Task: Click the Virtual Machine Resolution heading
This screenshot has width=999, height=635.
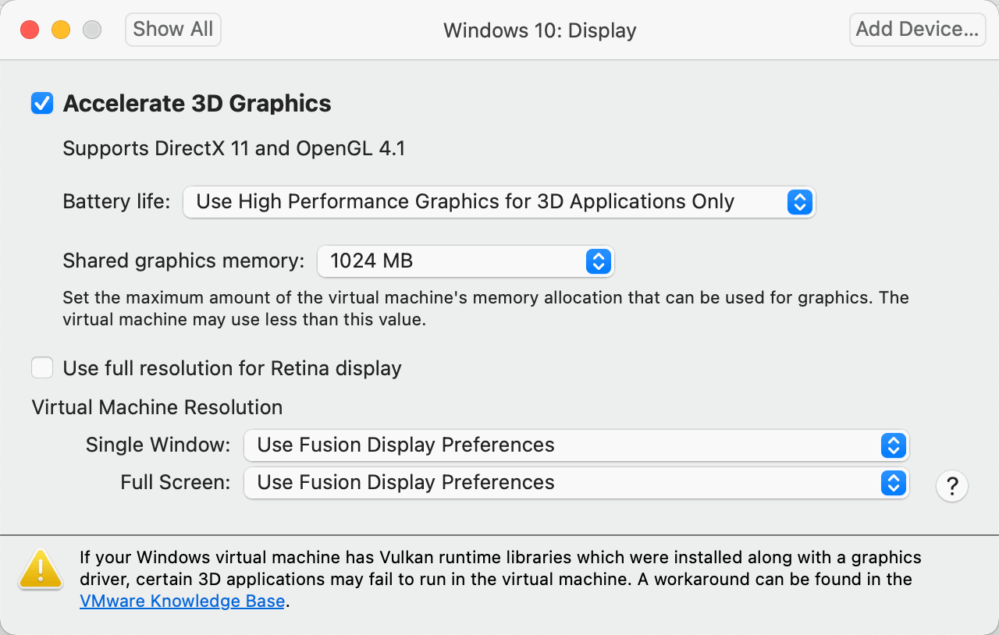Action: 157,407
